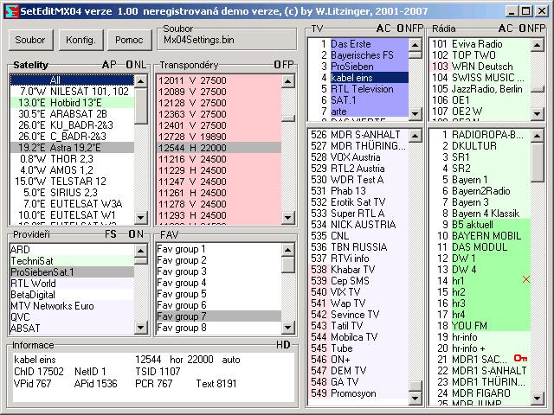The height and width of the screenshot is (415, 554).
Task: Open the Konfig. button
Action: 81,40
